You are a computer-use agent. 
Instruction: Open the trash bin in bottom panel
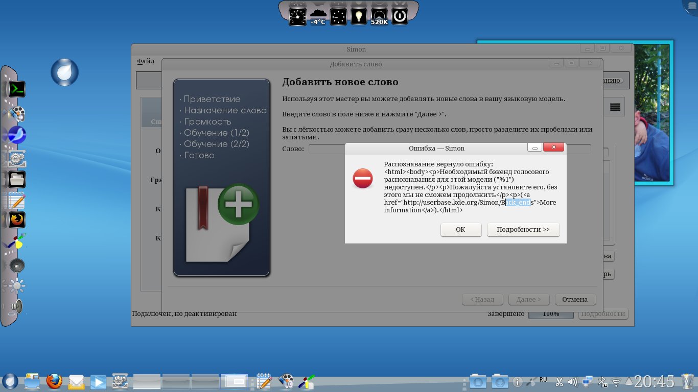687,382
